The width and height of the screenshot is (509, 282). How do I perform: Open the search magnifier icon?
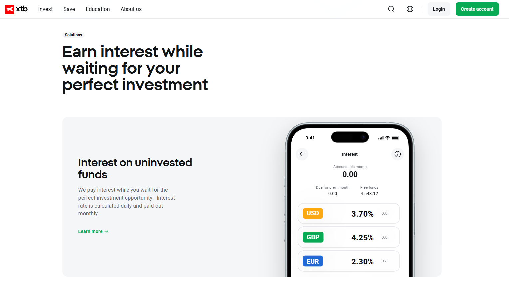coord(391,9)
